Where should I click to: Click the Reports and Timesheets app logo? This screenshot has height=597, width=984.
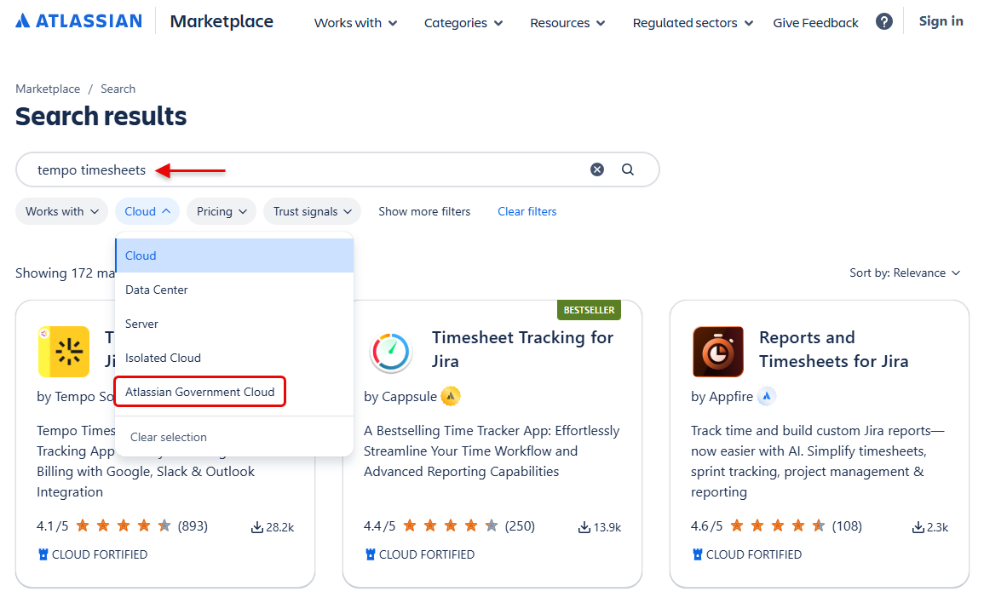point(718,351)
